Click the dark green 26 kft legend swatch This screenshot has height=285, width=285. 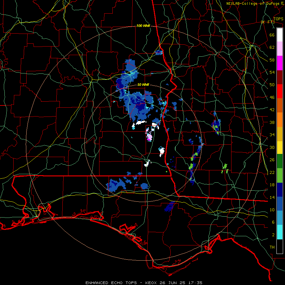click(x=280, y=161)
